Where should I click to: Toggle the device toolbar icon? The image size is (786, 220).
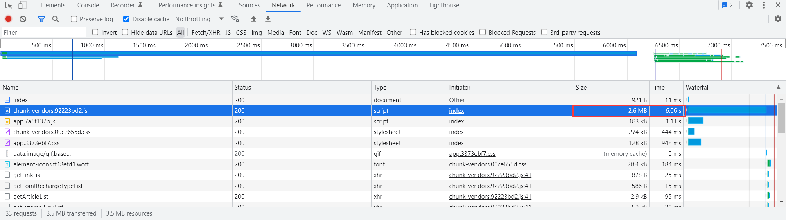click(x=23, y=5)
